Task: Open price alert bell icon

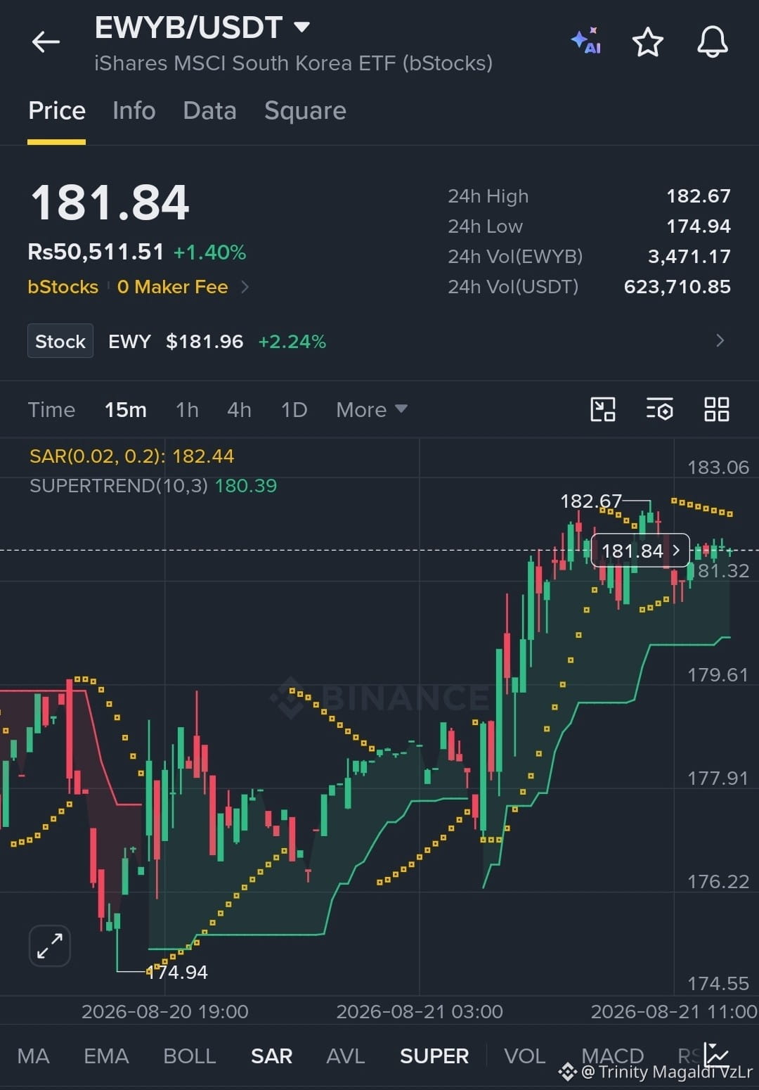Action: (x=712, y=41)
